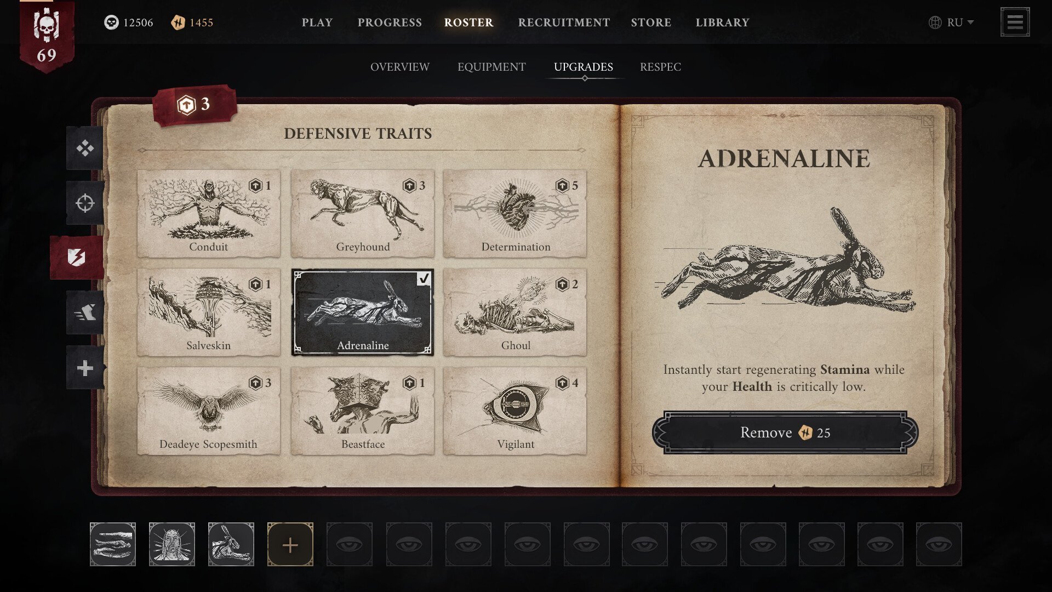1052x592 pixels.
Task: Select the Vigilant trait card
Action: (x=515, y=411)
